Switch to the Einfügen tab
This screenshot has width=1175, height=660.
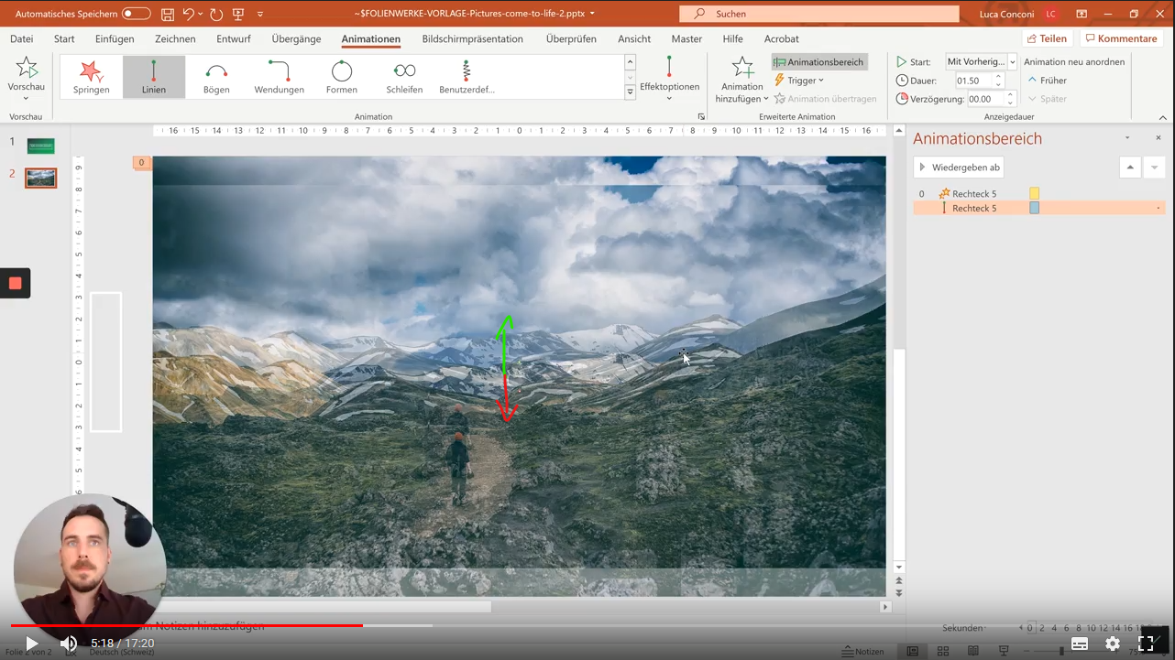tap(115, 39)
